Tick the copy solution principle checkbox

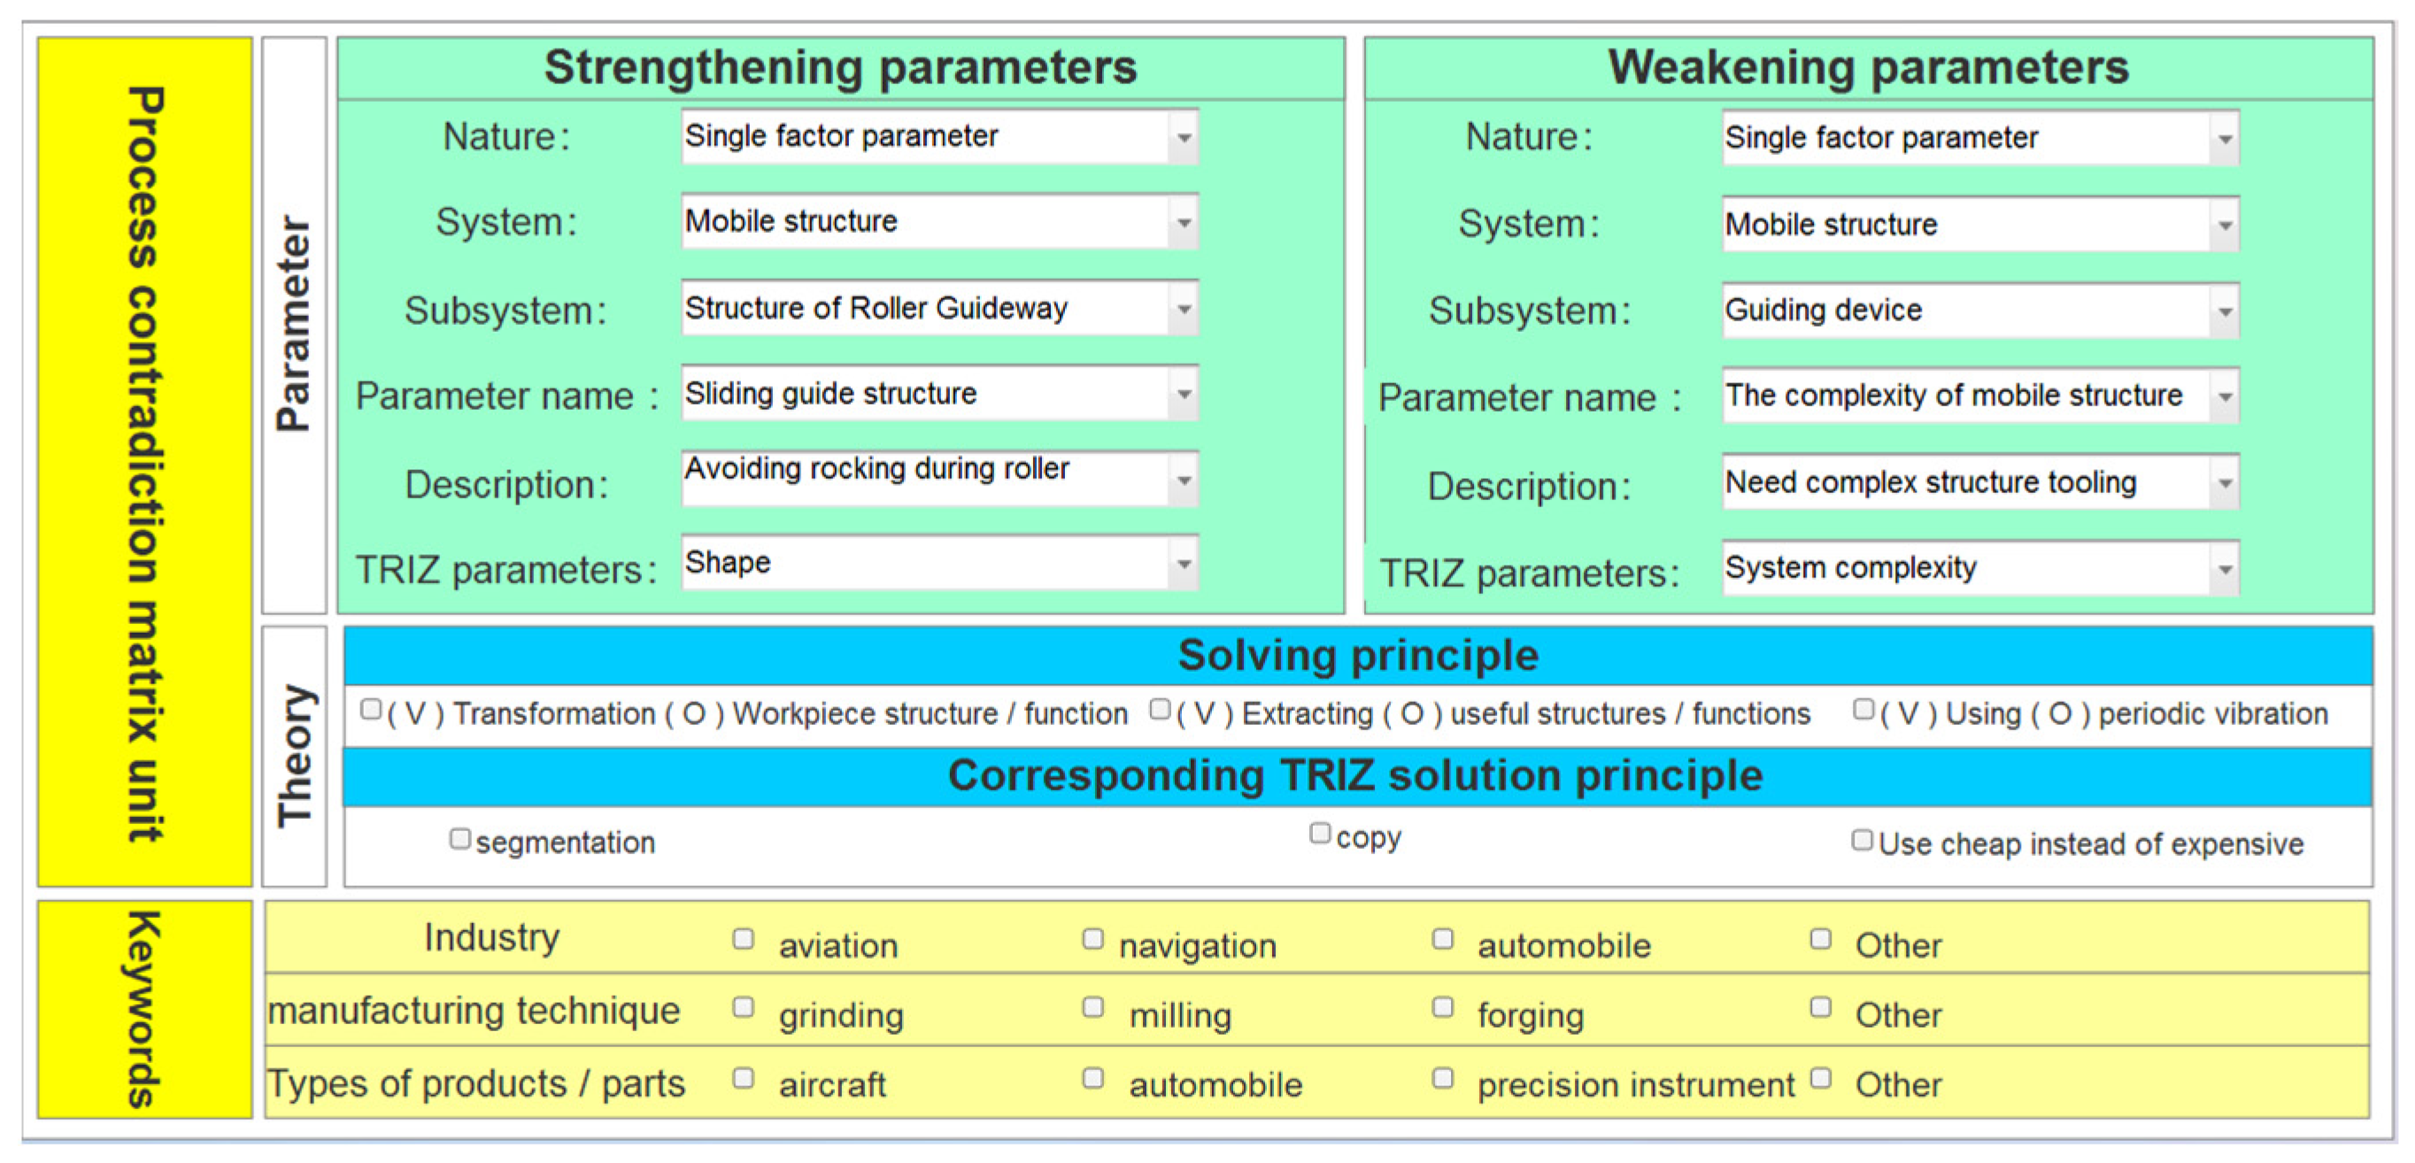[x=1320, y=833]
